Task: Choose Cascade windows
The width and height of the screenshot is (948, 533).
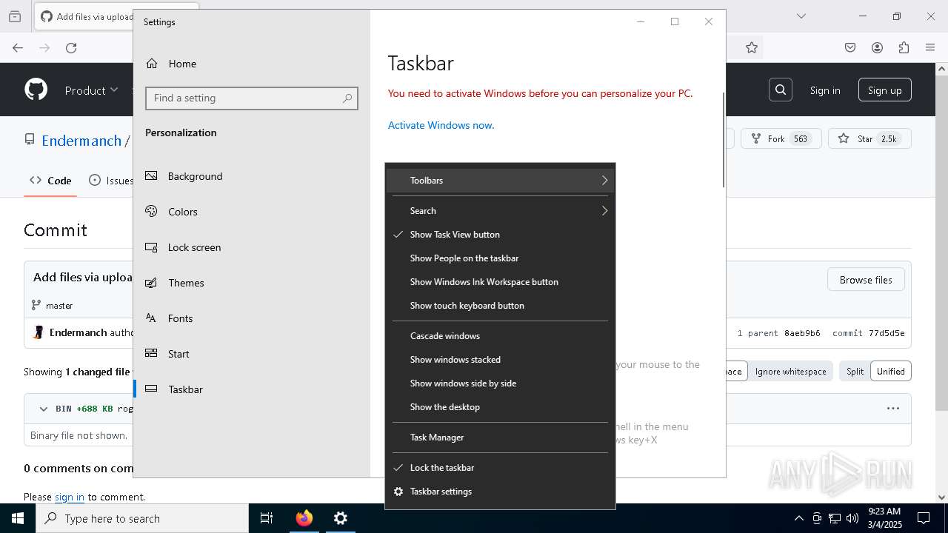Action: point(500,336)
